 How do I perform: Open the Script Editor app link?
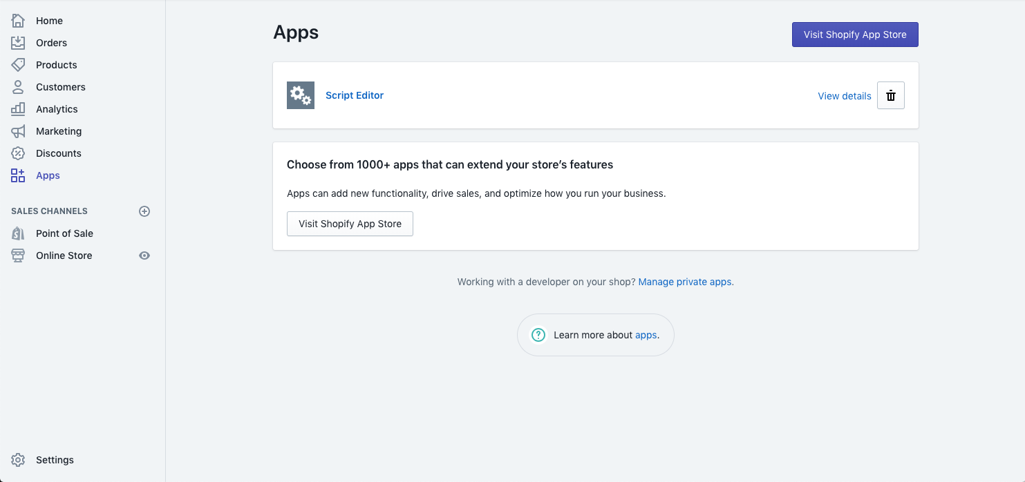[355, 95]
